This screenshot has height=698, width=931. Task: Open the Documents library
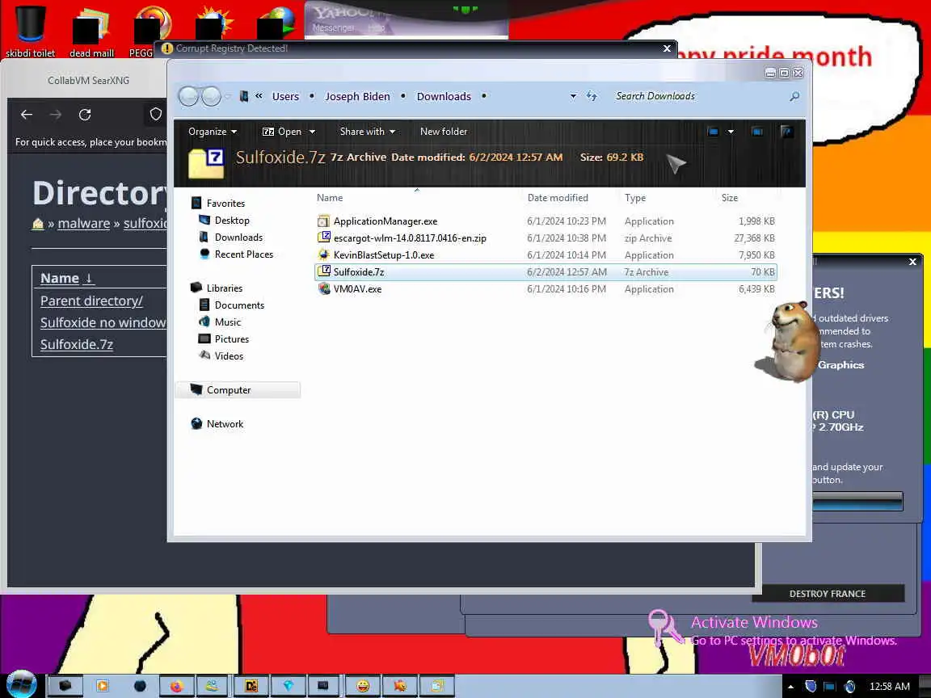point(239,305)
